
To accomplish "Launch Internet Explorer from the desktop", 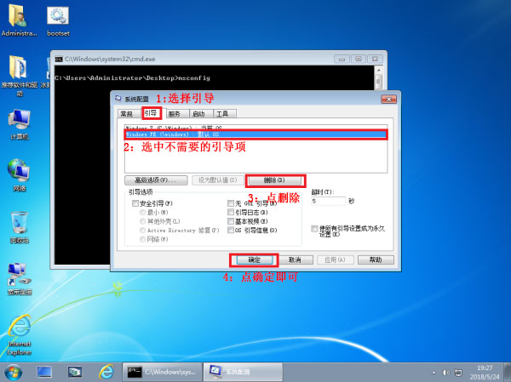I will (19, 328).
